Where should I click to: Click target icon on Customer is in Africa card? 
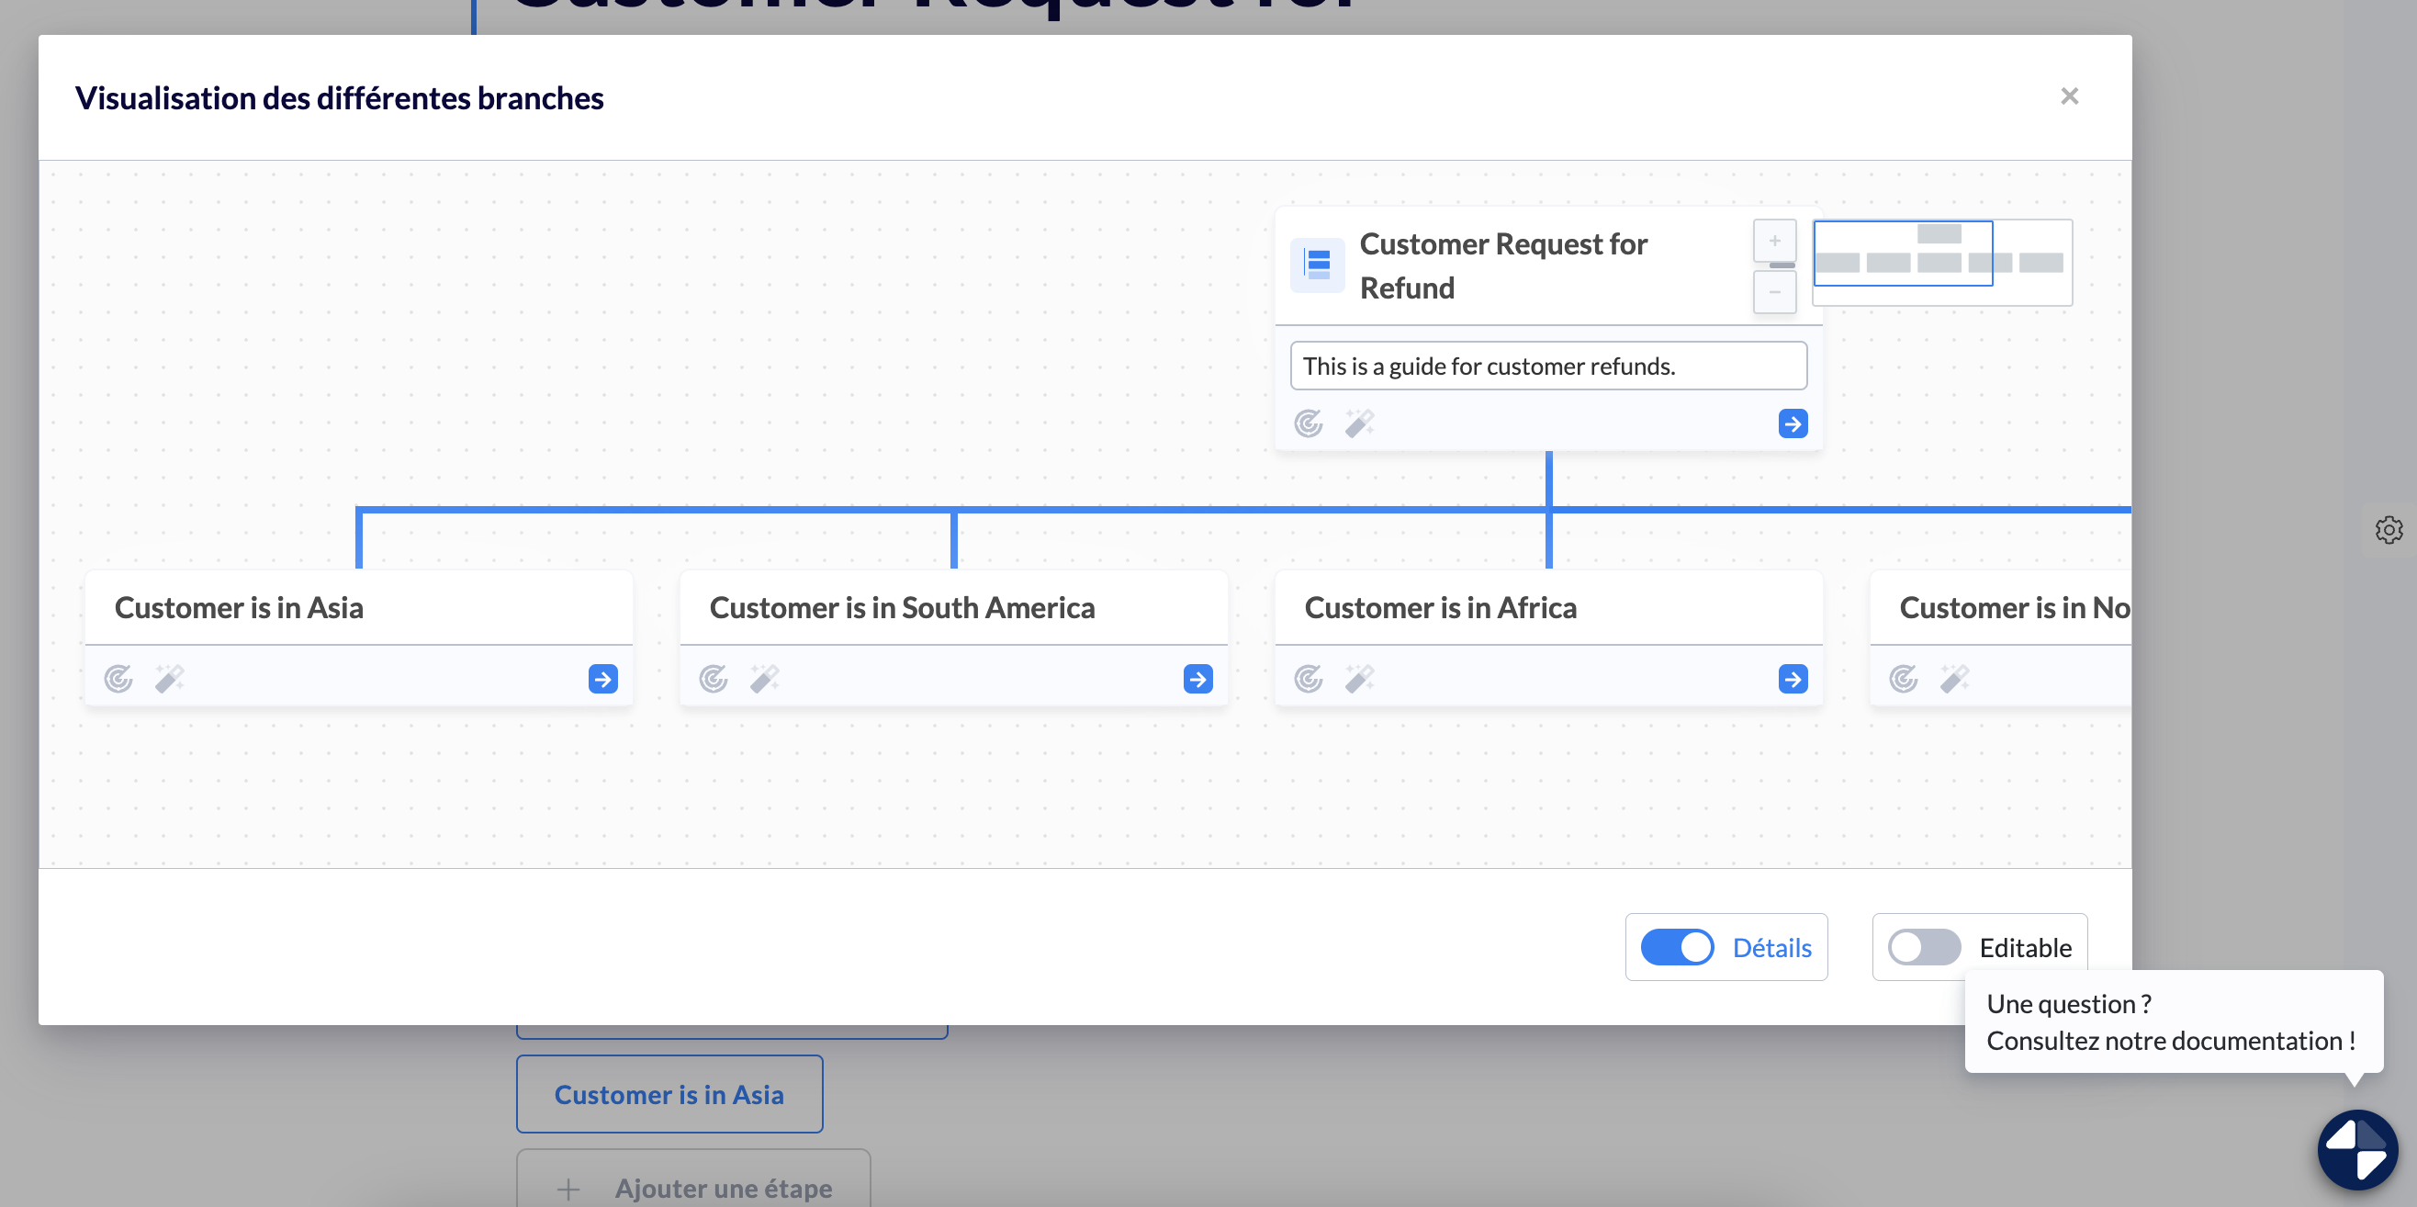pos(1308,678)
